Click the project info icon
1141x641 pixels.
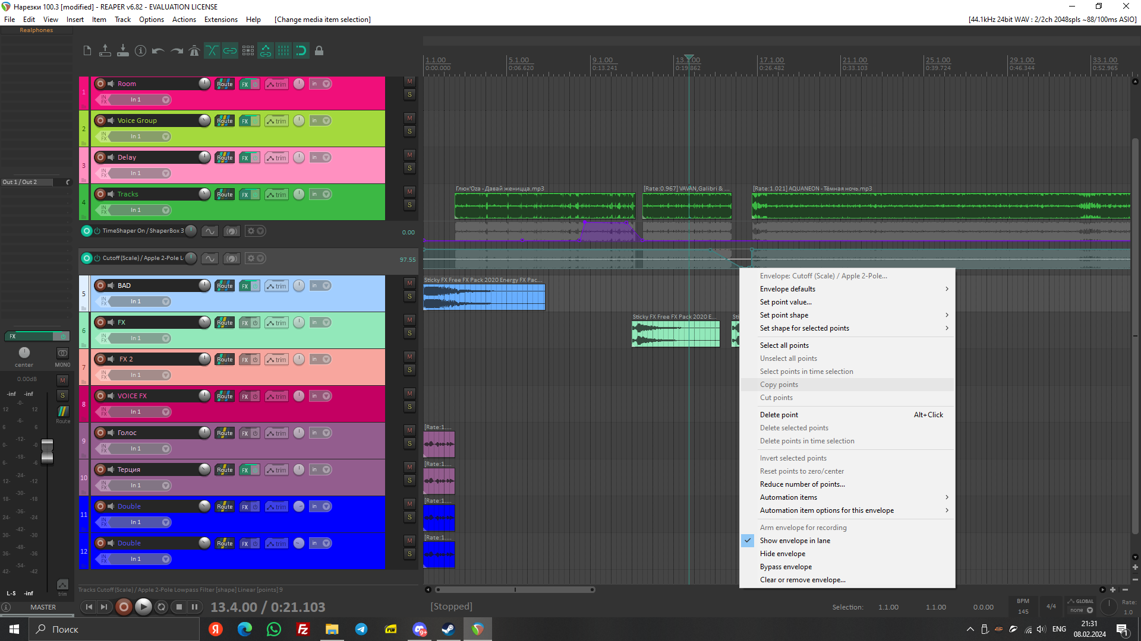(140, 51)
